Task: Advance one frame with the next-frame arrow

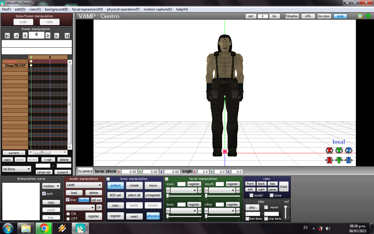Action: coord(48,35)
